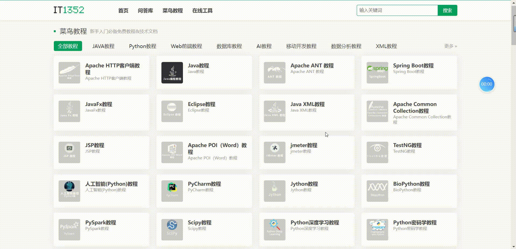The height and width of the screenshot is (249, 516).
Task: Switch to the XML教程 tab
Action: (x=386, y=46)
